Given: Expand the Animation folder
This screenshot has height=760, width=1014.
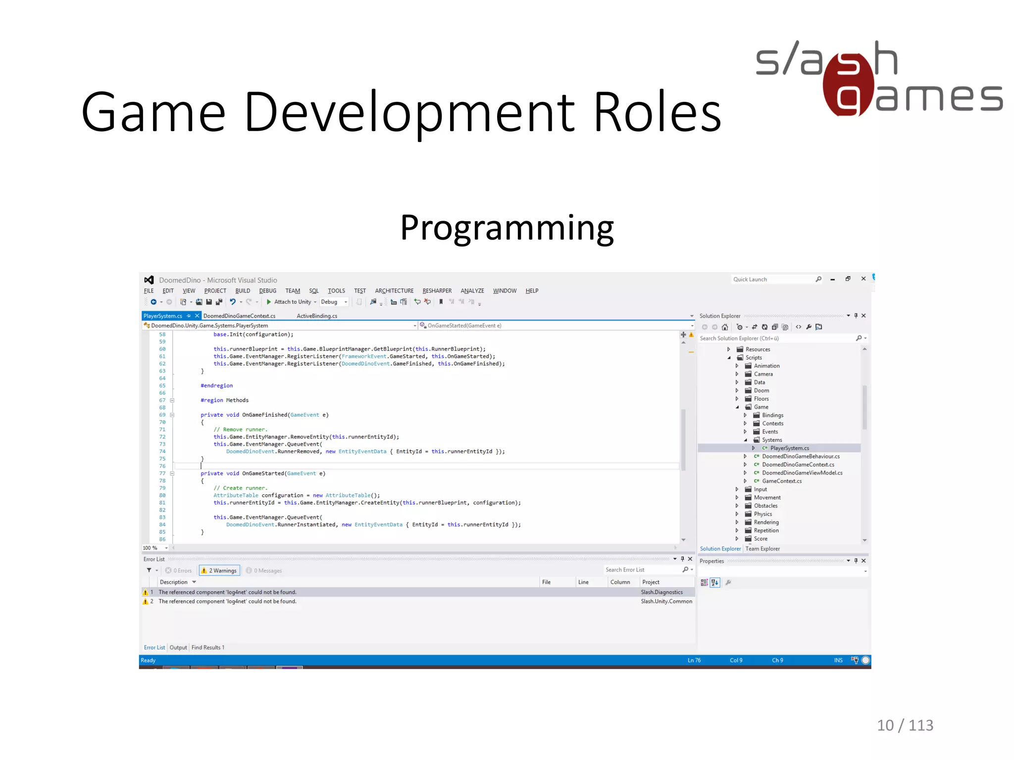Looking at the screenshot, I should pos(737,366).
